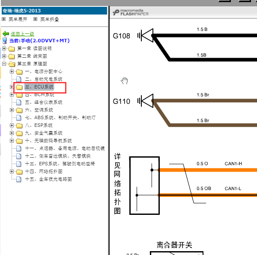257x255 pixels.
Task: Open the 返回上一级 link
Action: point(22,34)
